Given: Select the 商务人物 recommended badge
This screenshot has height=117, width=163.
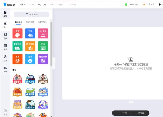Looking at the screenshot, I should [30, 79].
